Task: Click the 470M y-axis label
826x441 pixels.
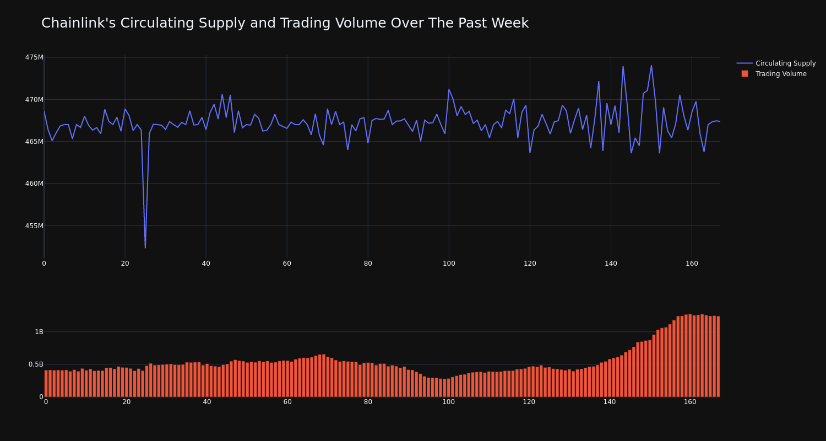Action: coord(34,100)
